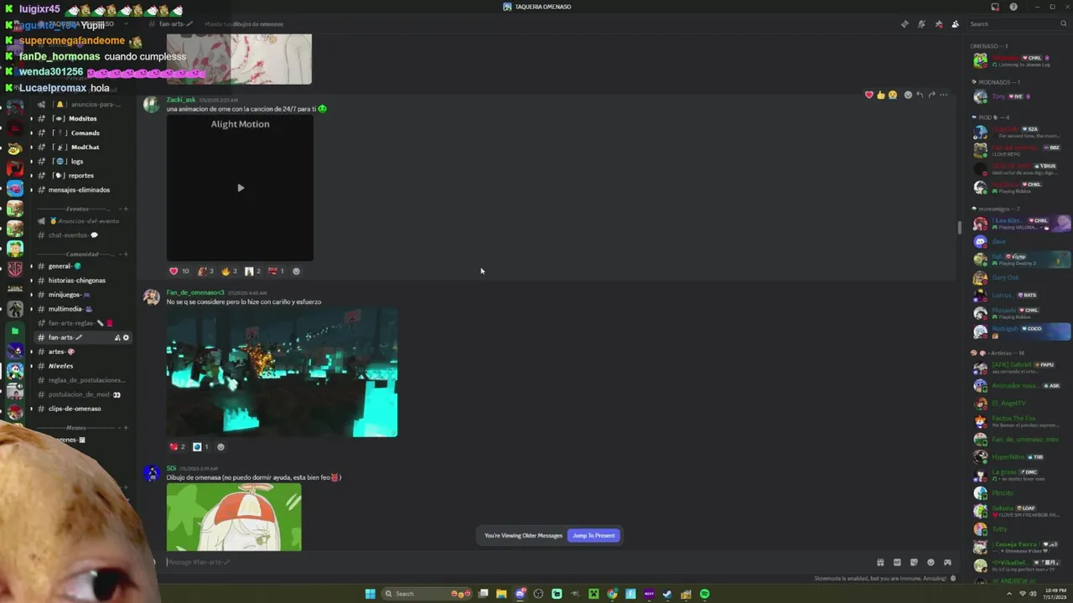The image size is (1073, 603).
Task: Toggle the member list icon
Action: coord(955,24)
